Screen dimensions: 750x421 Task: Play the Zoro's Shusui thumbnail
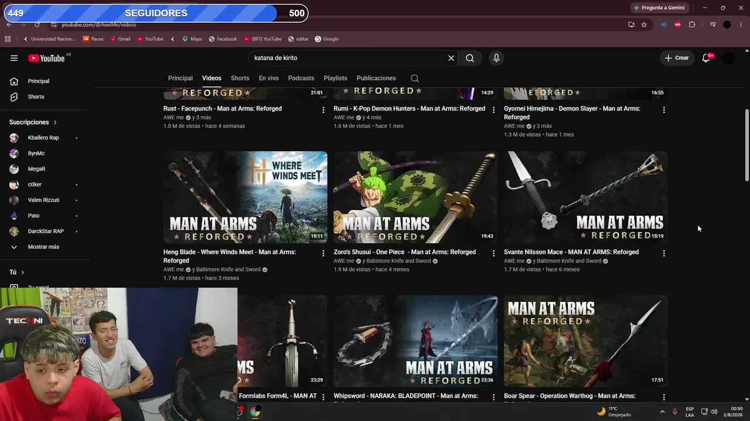click(x=415, y=197)
